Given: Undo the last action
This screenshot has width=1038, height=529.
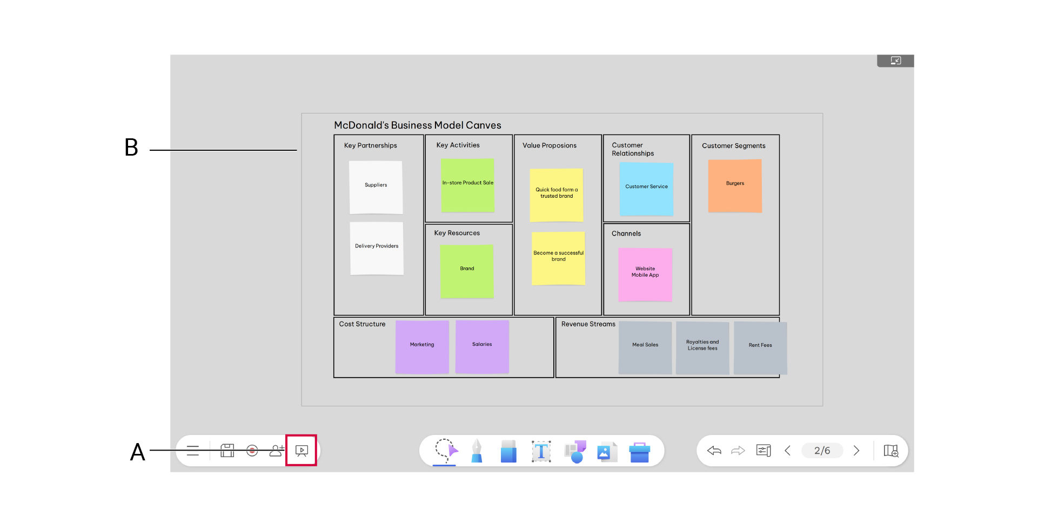Looking at the screenshot, I should coord(714,451).
